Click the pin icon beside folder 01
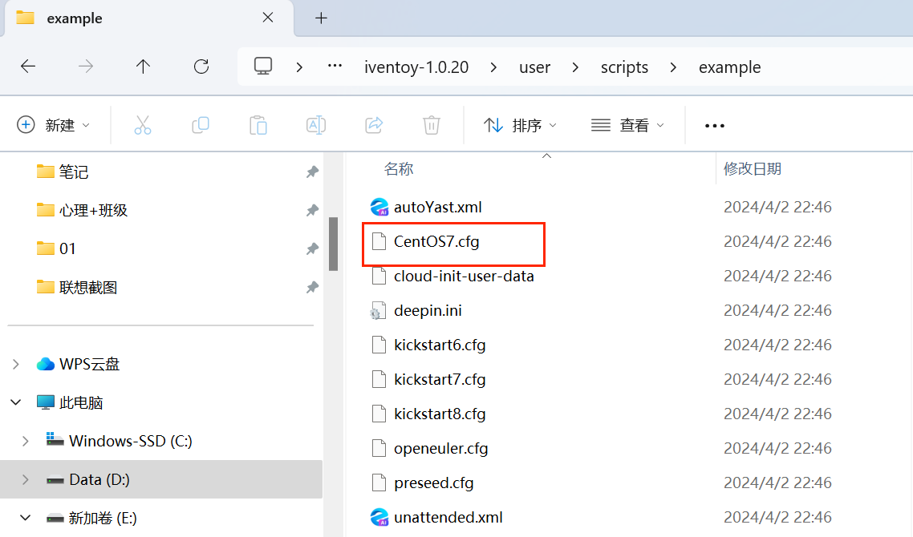This screenshot has width=913, height=537. point(313,248)
